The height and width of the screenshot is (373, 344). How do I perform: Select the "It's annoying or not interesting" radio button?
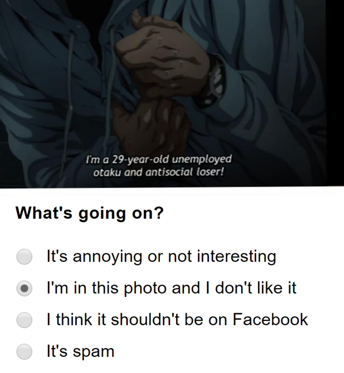pyautogui.click(x=24, y=257)
